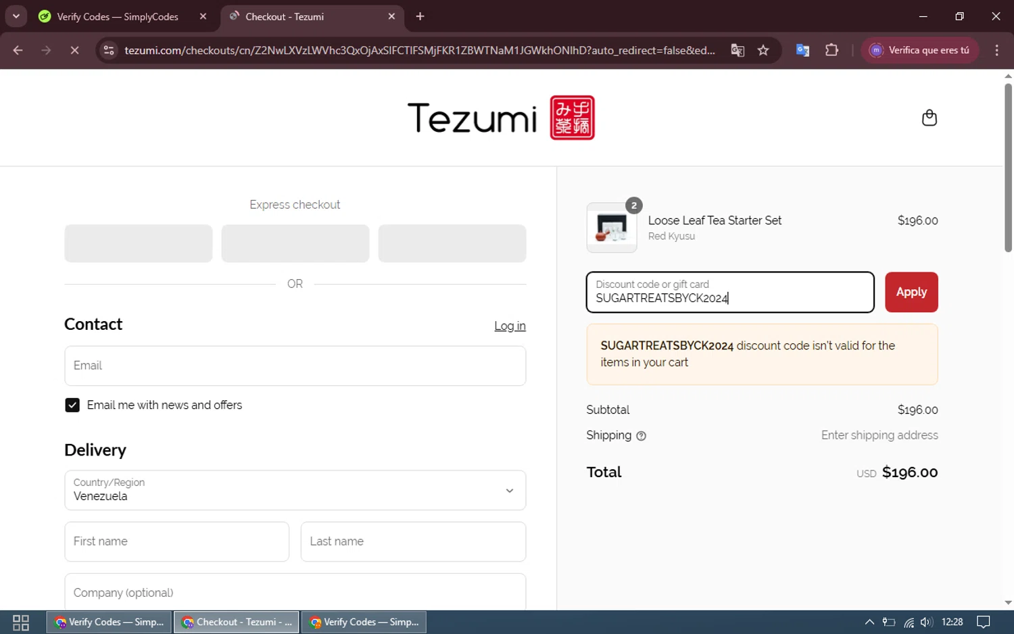The height and width of the screenshot is (634, 1014).
Task: Click the page vertical scrollbar thumb
Action: pyautogui.click(x=1008, y=168)
